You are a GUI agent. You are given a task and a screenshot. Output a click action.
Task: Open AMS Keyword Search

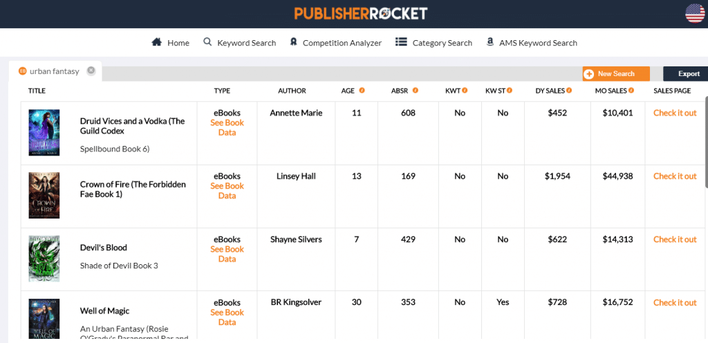tap(532, 43)
